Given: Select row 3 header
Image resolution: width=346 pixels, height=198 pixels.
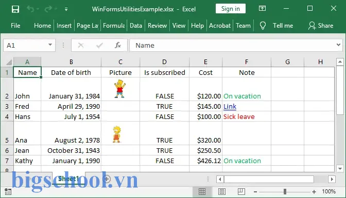Looking at the screenshot, I should [x=7, y=106].
